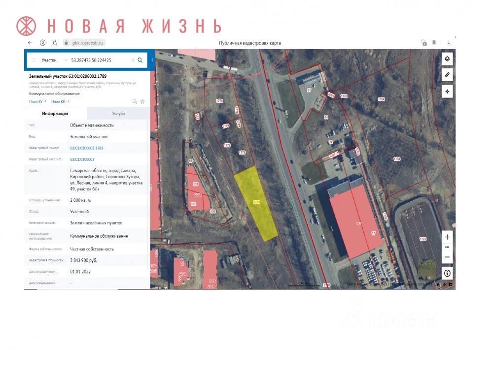Add parcel to favorites with star icon

(x=142, y=101)
